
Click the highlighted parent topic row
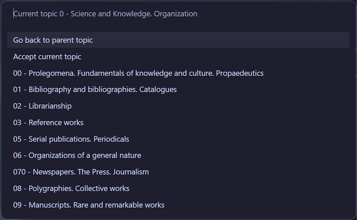tap(178, 40)
